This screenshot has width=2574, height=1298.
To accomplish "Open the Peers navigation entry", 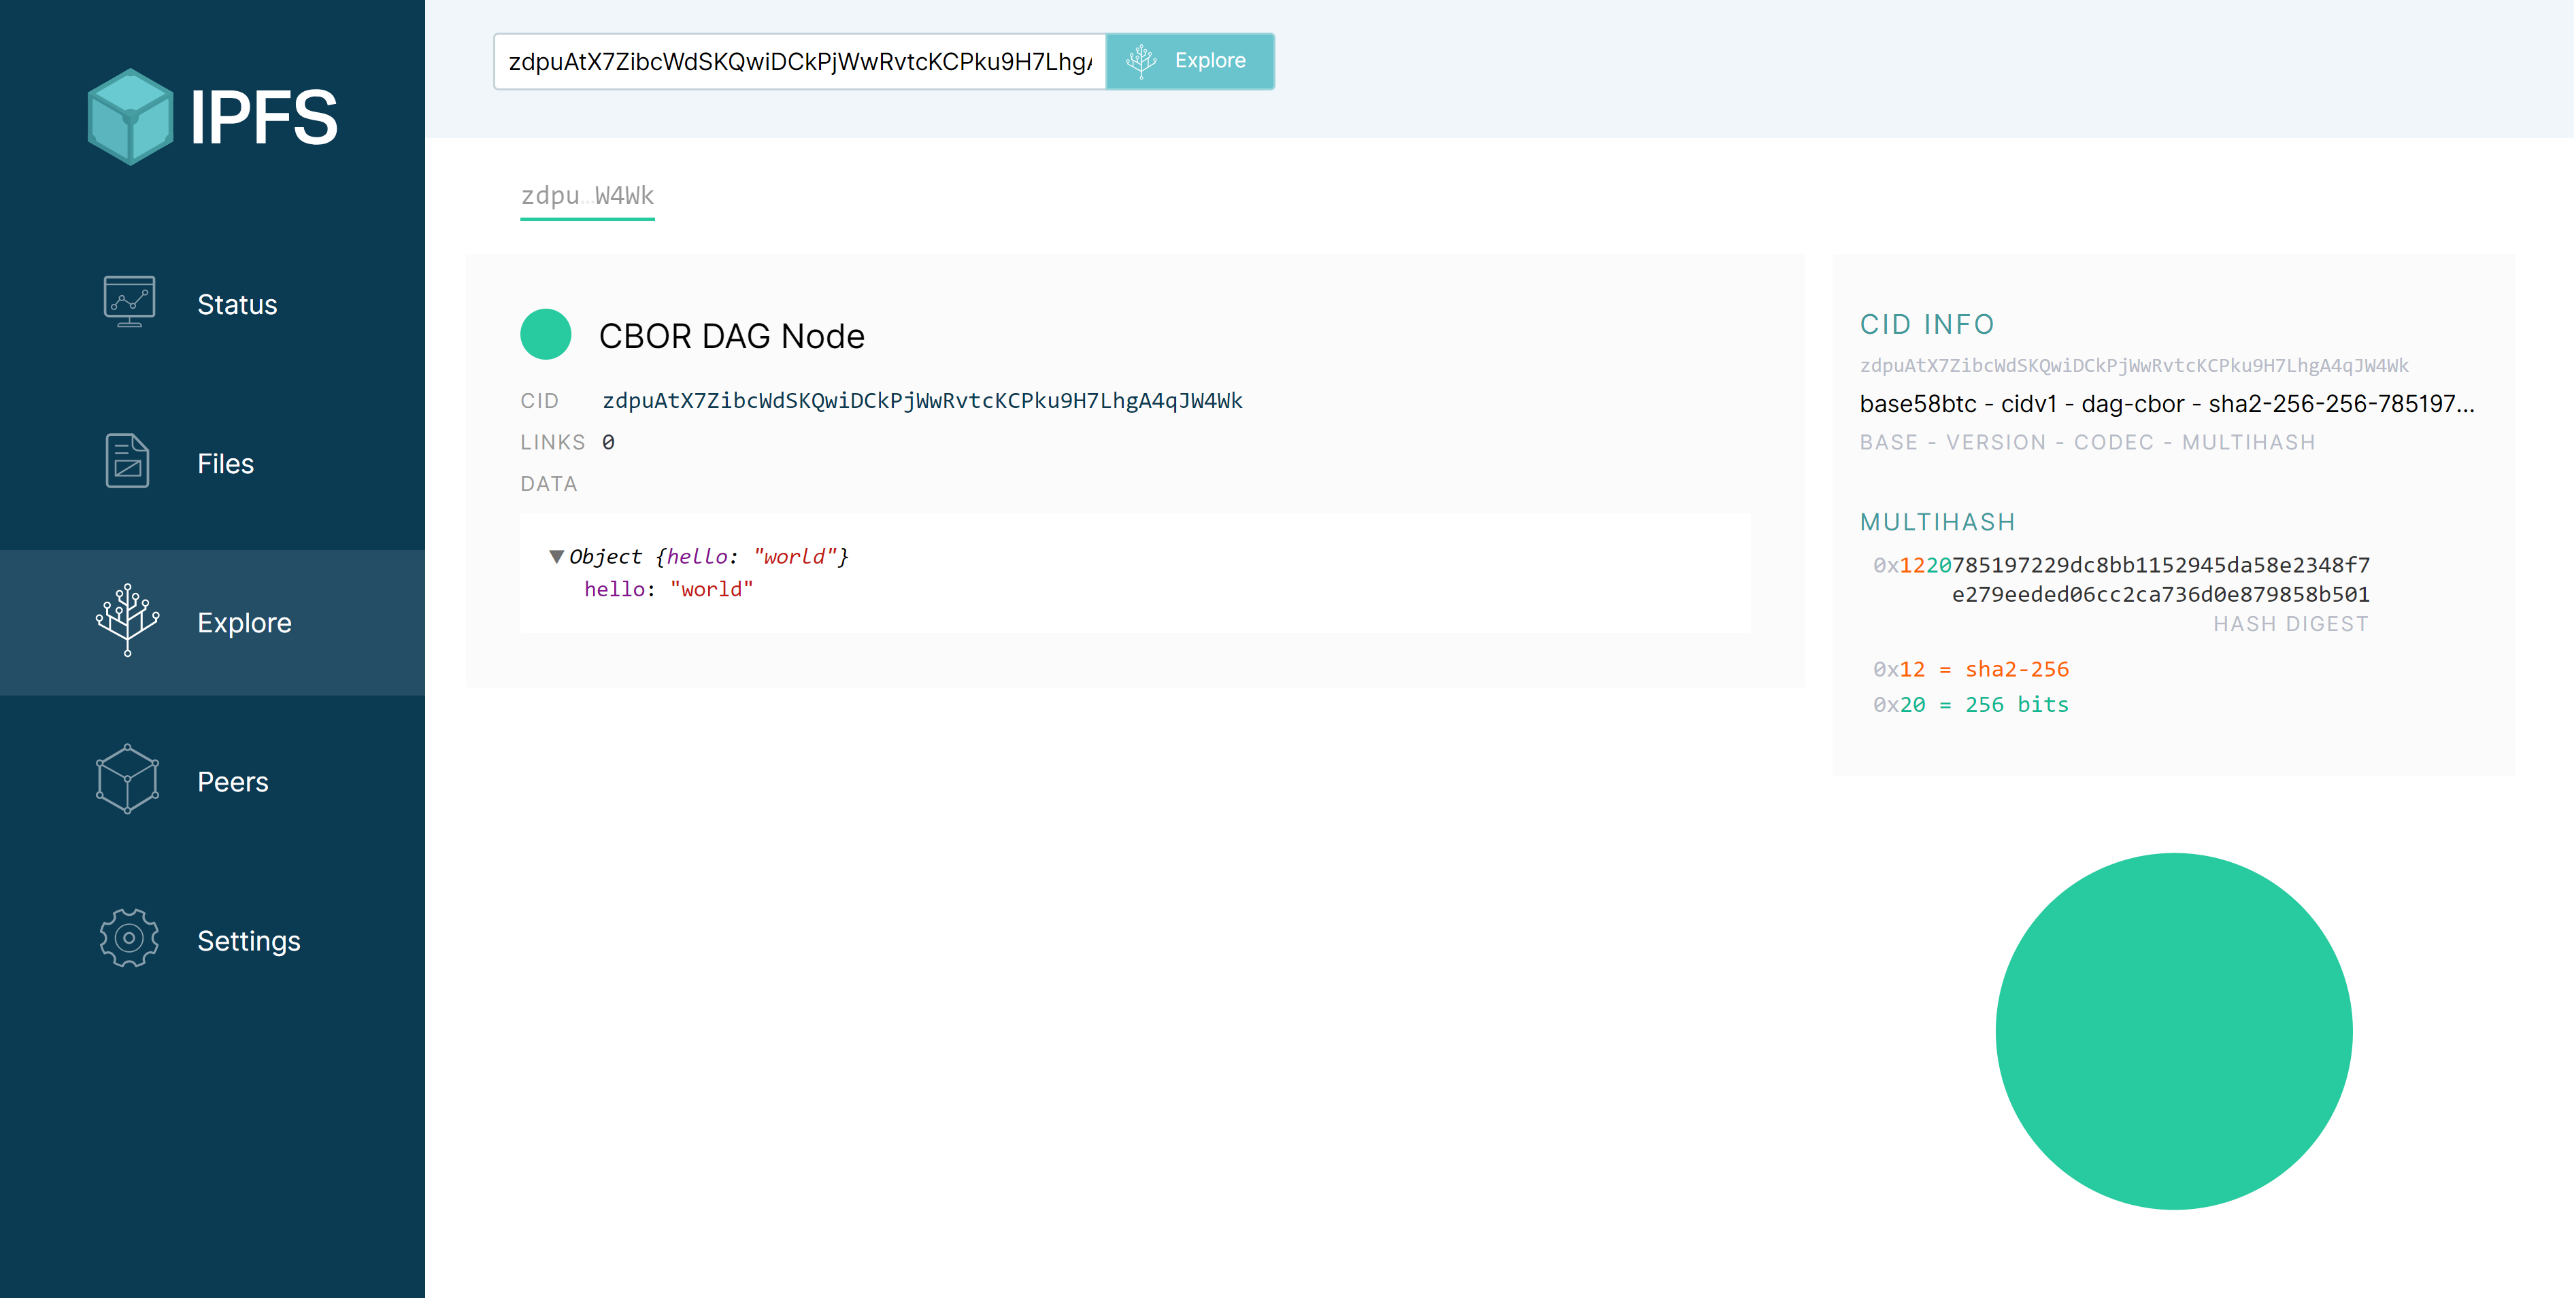I will point(232,782).
